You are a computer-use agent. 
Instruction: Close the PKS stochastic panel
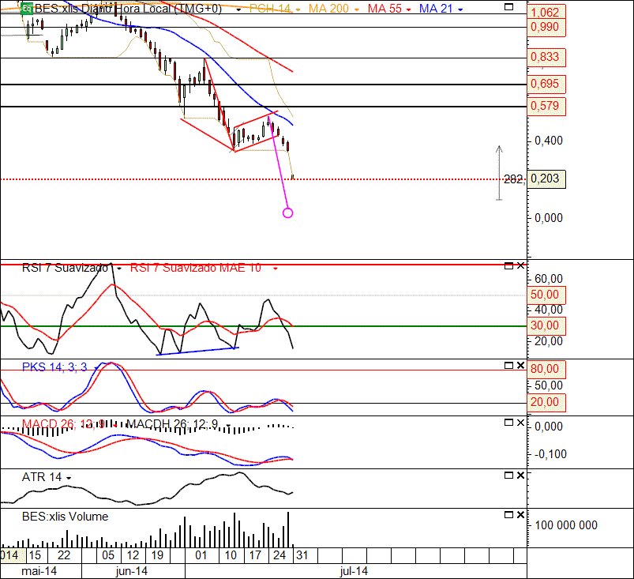pos(521,366)
